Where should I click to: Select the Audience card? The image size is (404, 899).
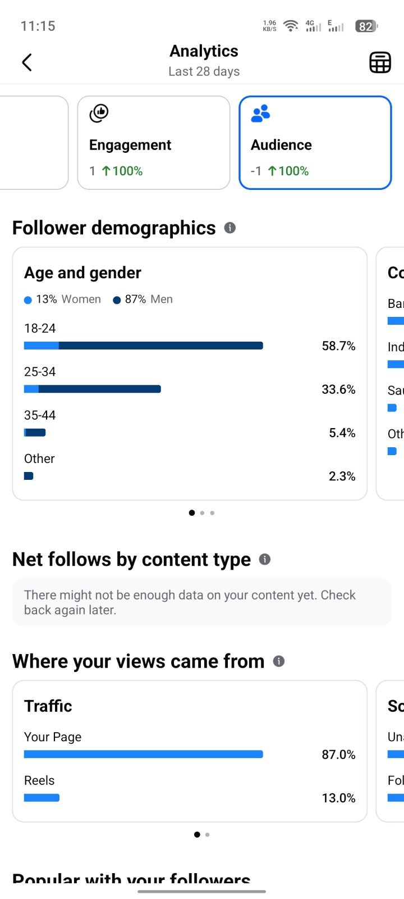pyautogui.click(x=315, y=143)
